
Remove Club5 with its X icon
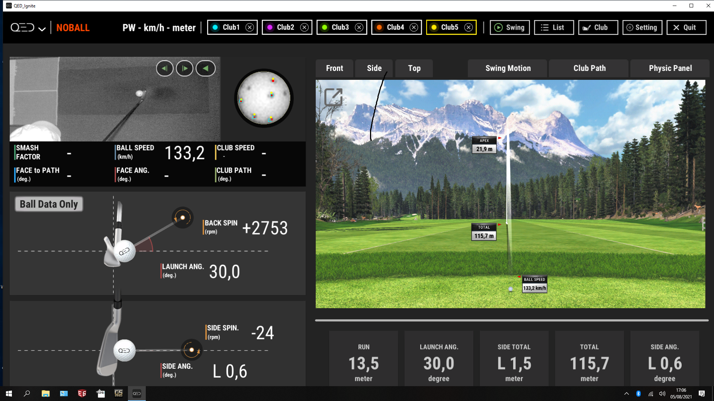469,27
